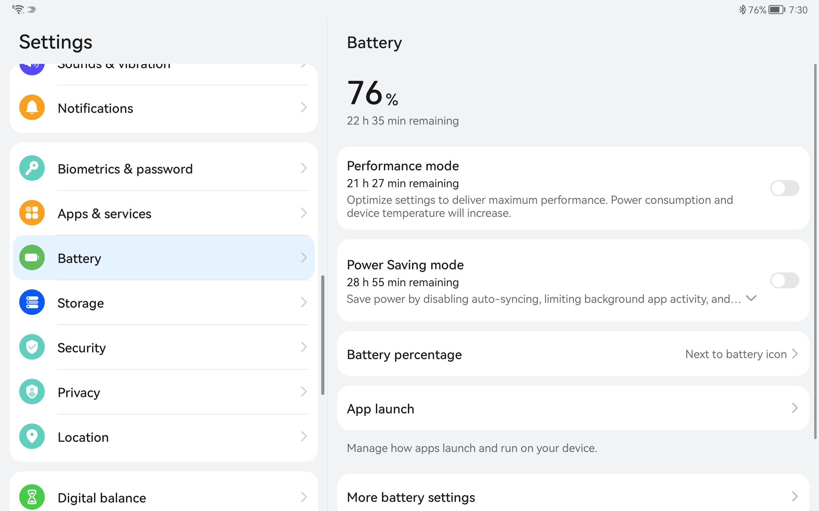Open Battery percentage display options
The width and height of the screenshot is (819, 511).
pyautogui.click(x=573, y=354)
